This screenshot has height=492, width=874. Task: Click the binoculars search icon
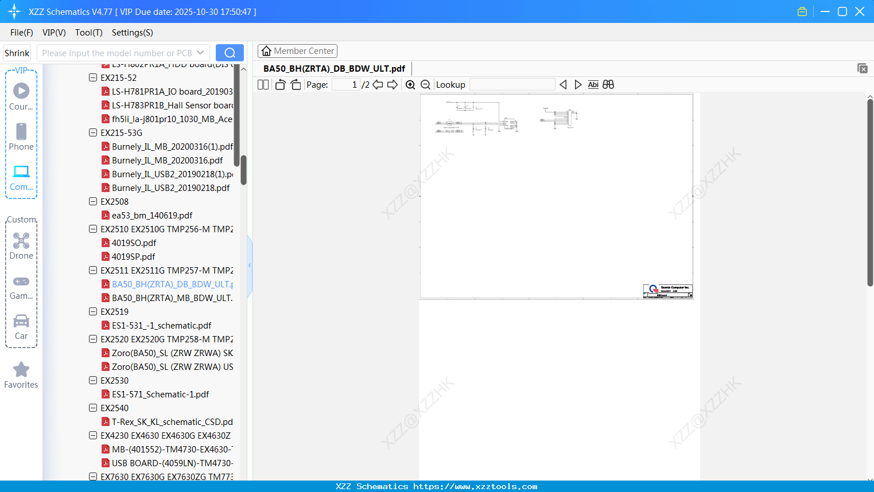coord(608,85)
